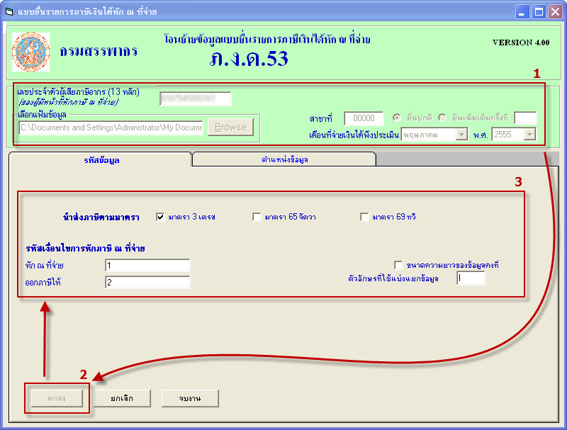This screenshot has width=567, height=430.
Task: Maximize the window
Action: point(539,11)
